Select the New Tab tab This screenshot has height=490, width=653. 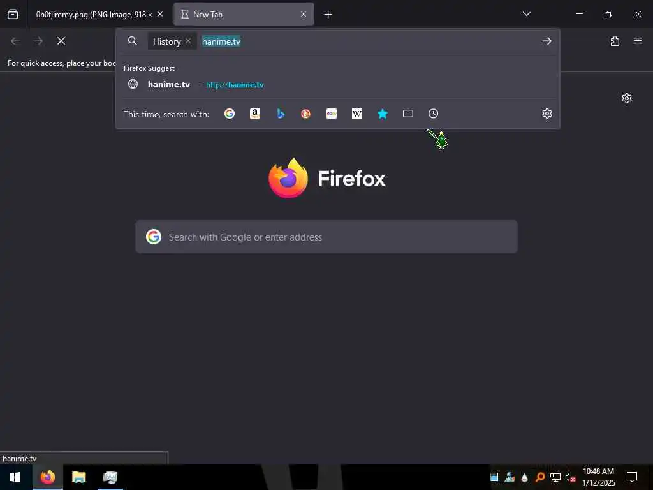tap(244, 15)
